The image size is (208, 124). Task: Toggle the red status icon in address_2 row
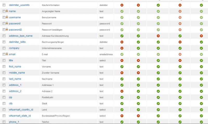pyautogui.click(x=122, y=91)
